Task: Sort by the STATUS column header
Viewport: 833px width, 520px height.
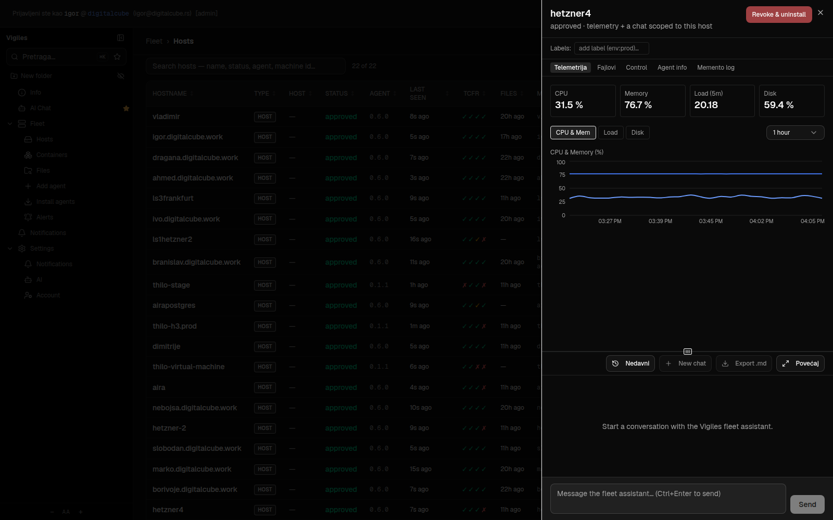Action: (x=339, y=94)
